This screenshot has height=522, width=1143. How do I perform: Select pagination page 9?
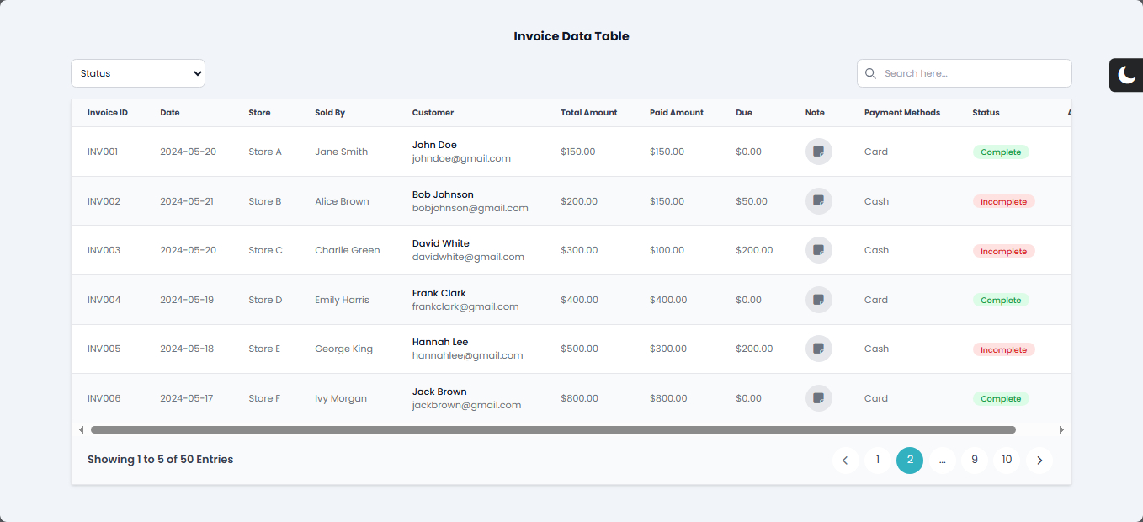tap(975, 460)
